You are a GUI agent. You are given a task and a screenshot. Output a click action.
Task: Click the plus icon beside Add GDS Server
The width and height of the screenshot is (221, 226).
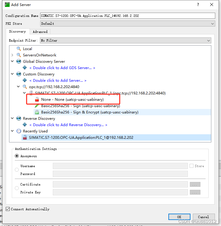click(x=25, y=68)
